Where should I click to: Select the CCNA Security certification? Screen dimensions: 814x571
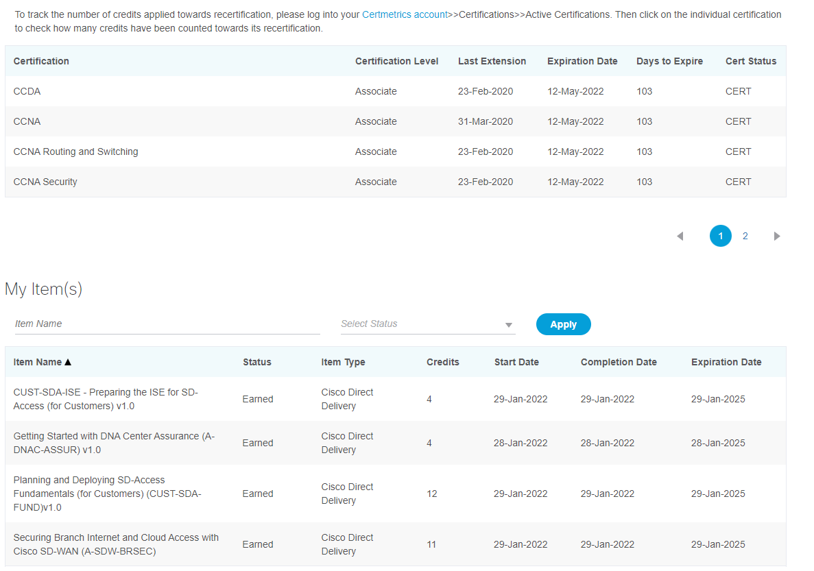point(45,182)
